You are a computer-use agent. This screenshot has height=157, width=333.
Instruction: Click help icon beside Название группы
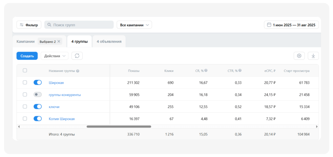point(78,71)
